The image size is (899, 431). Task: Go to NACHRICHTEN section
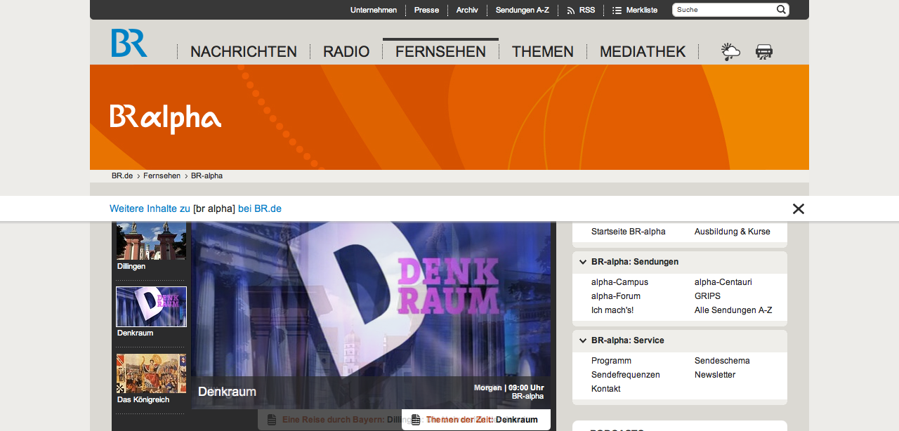pos(244,51)
